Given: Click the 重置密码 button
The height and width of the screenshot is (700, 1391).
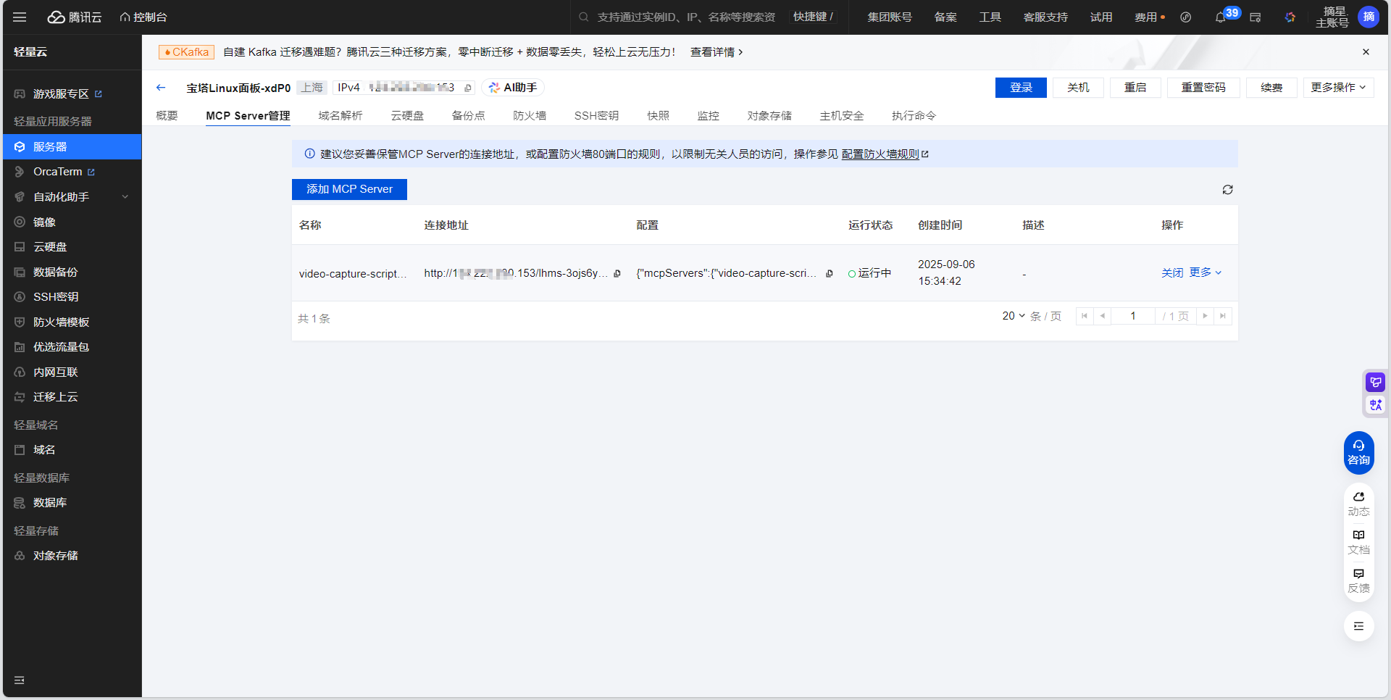Looking at the screenshot, I should pos(1203,88).
